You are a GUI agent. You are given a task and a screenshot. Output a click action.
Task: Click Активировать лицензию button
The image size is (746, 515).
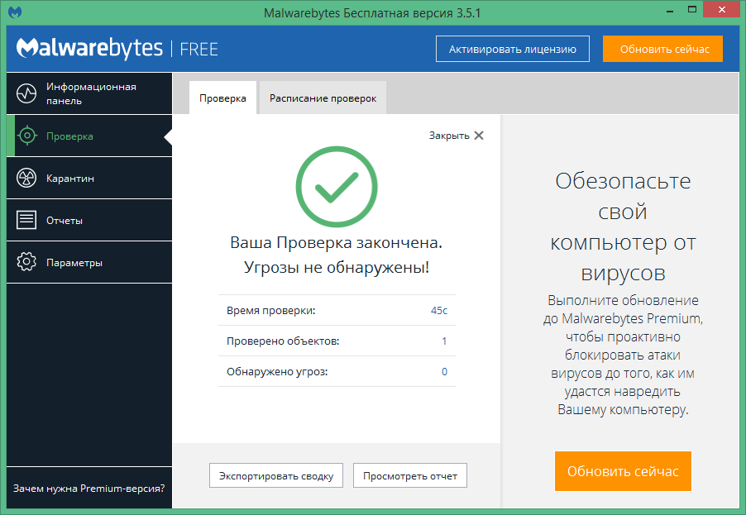[513, 49]
